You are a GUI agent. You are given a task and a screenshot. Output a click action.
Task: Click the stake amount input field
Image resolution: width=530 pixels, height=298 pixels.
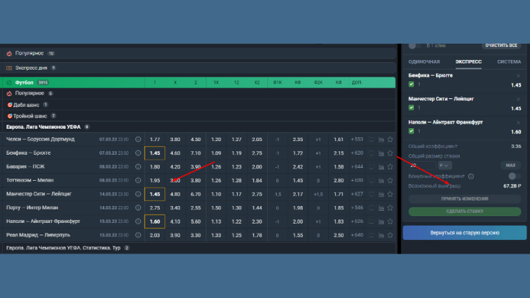click(422, 165)
